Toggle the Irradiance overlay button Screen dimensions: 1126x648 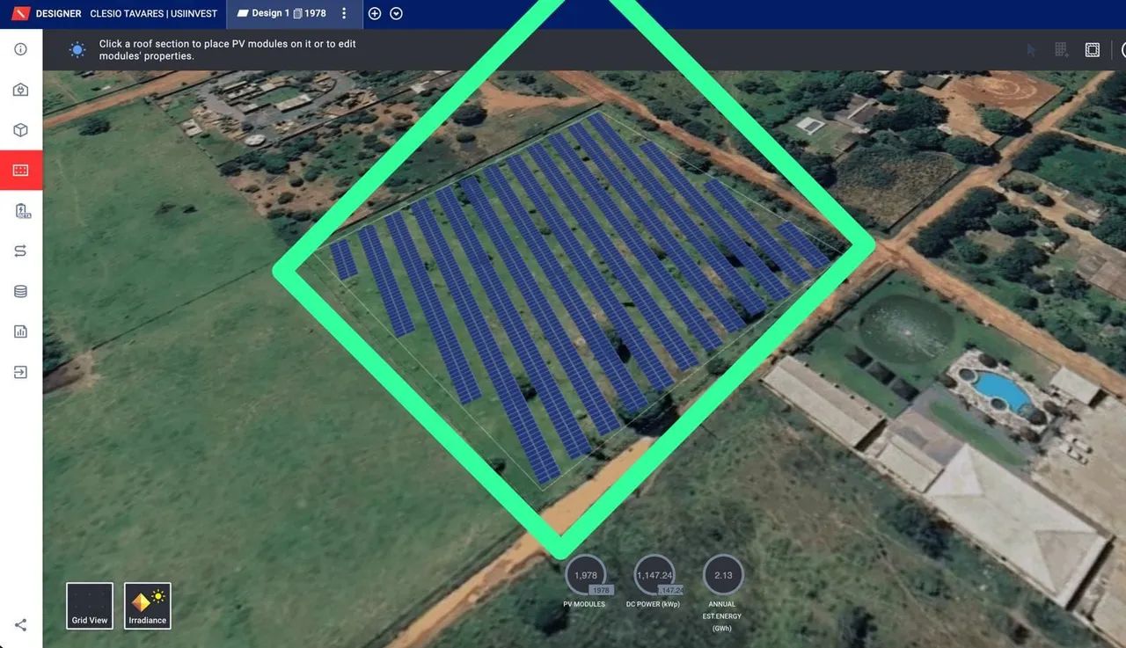[148, 606]
